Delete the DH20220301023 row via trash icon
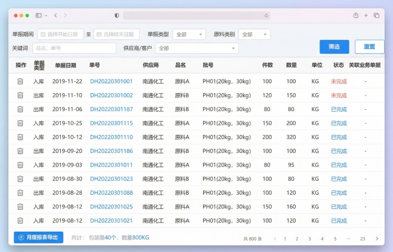This screenshot has height=252, width=393. click(x=20, y=179)
